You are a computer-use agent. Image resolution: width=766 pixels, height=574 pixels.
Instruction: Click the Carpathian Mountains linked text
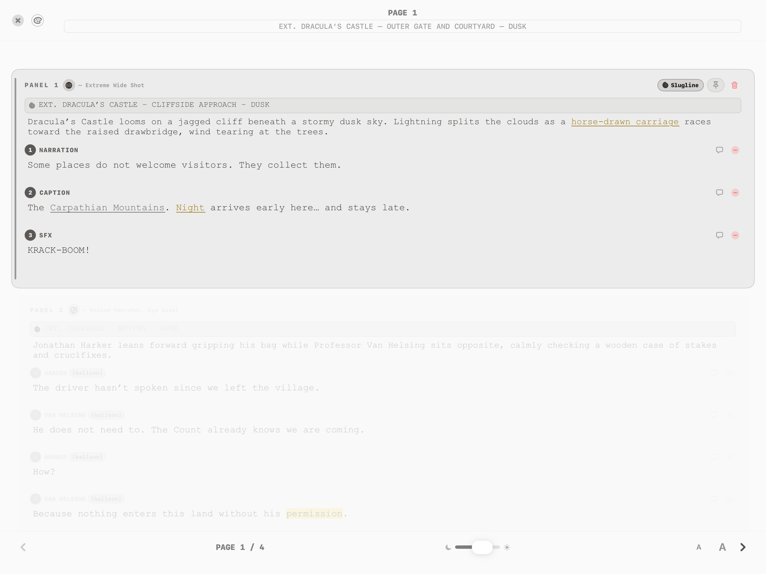tap(107, 208)
